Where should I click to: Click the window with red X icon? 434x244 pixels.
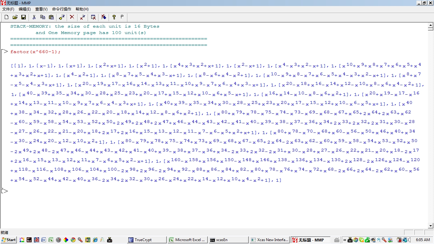tap(93, 17)
